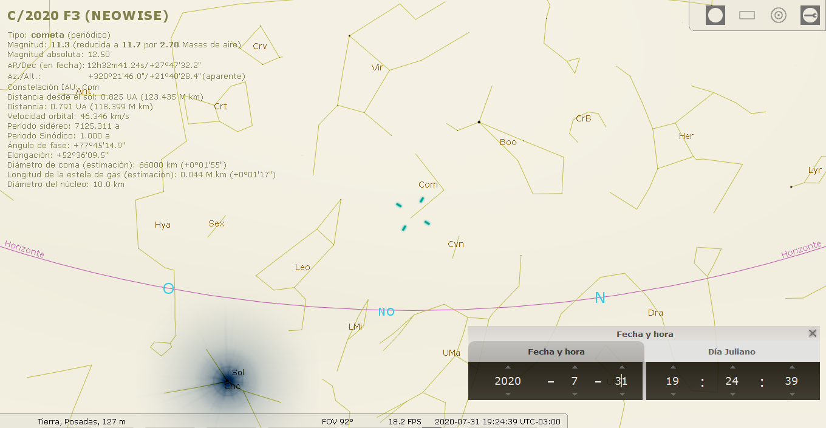826x428 pixels.
Task: Click the 'Vir' constellation label
Action: [x=377, y=67]
